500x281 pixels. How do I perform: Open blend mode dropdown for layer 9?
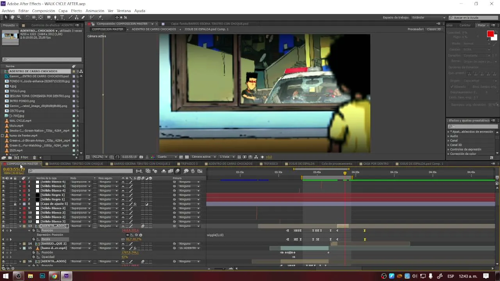[x=80, y=208]
